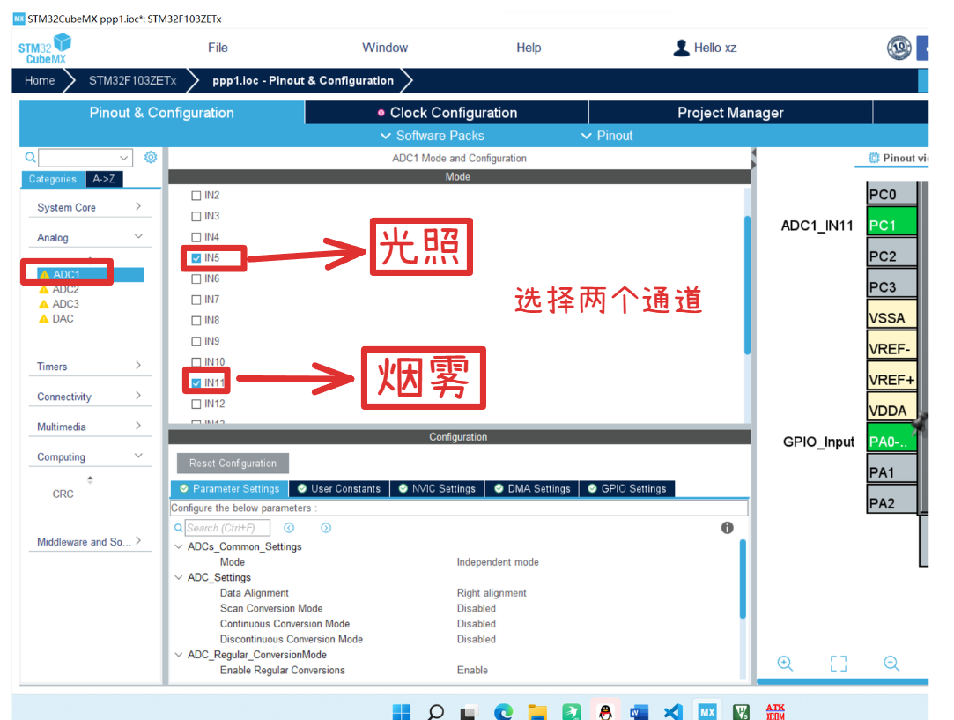The image size is (954, 720).
Task: Open Visual Studio Code from the taskbar
Action: point(673,711)
